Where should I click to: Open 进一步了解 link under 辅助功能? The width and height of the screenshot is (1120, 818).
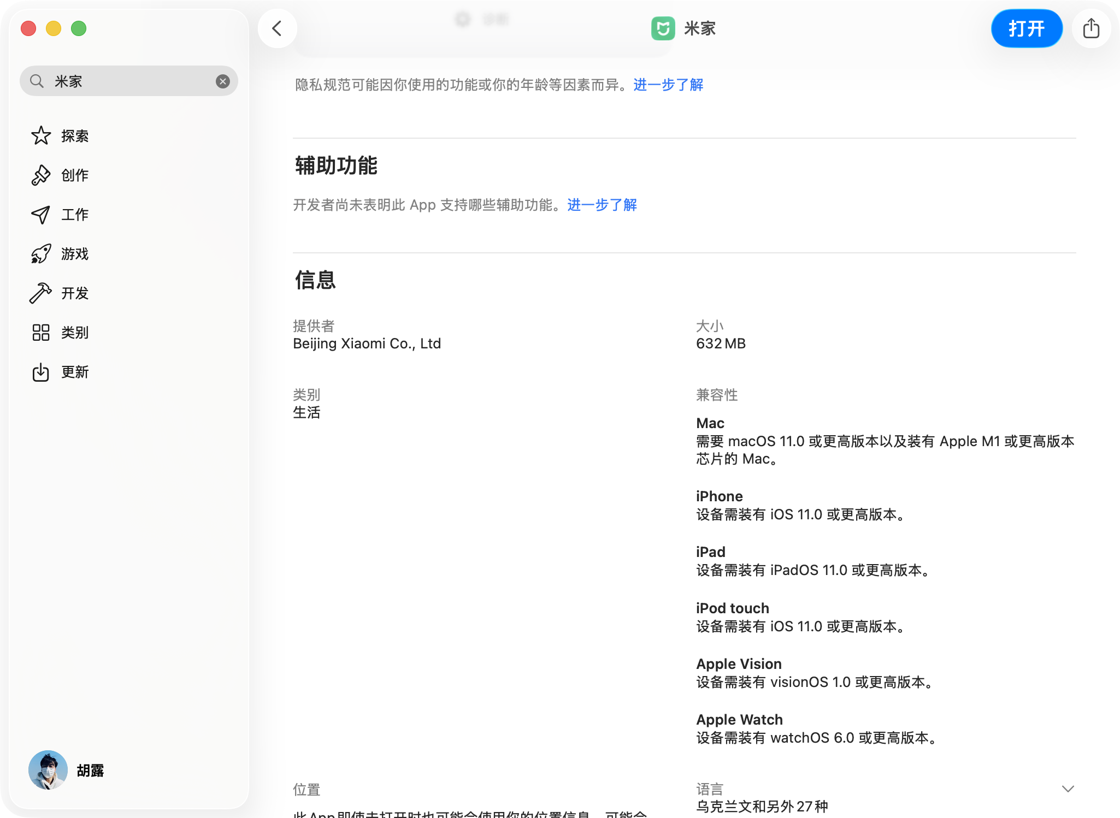(602, 205)
